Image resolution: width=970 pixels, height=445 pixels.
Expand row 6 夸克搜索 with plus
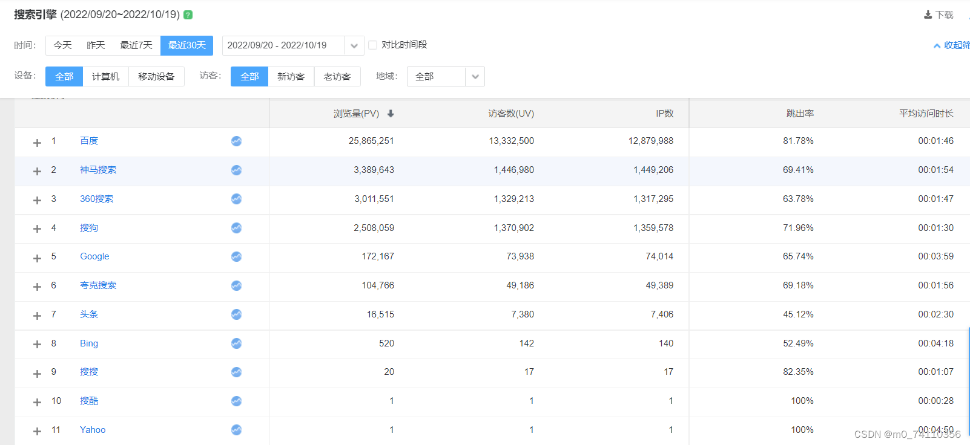pyautogui.click(x=37, y=287)
